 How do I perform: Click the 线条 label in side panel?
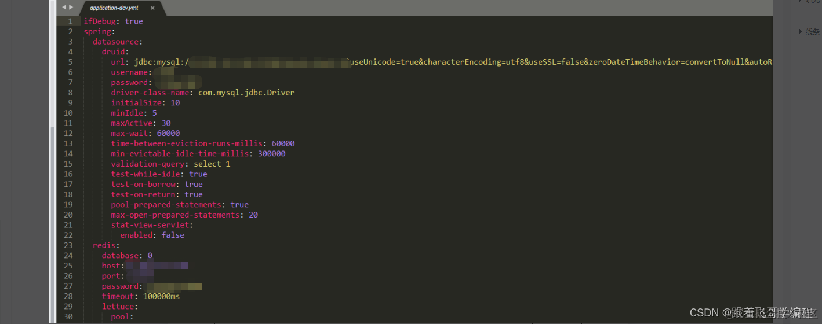point(813,31)
